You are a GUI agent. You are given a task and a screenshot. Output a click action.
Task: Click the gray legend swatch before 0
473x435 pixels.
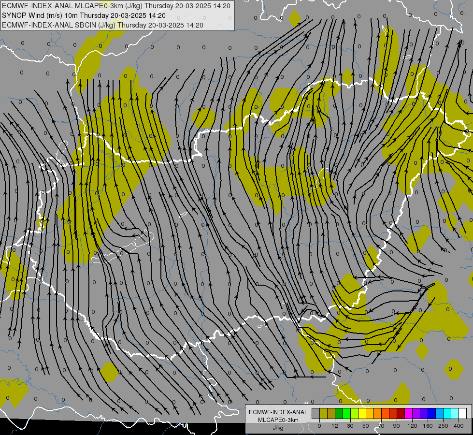pos(316,413)
